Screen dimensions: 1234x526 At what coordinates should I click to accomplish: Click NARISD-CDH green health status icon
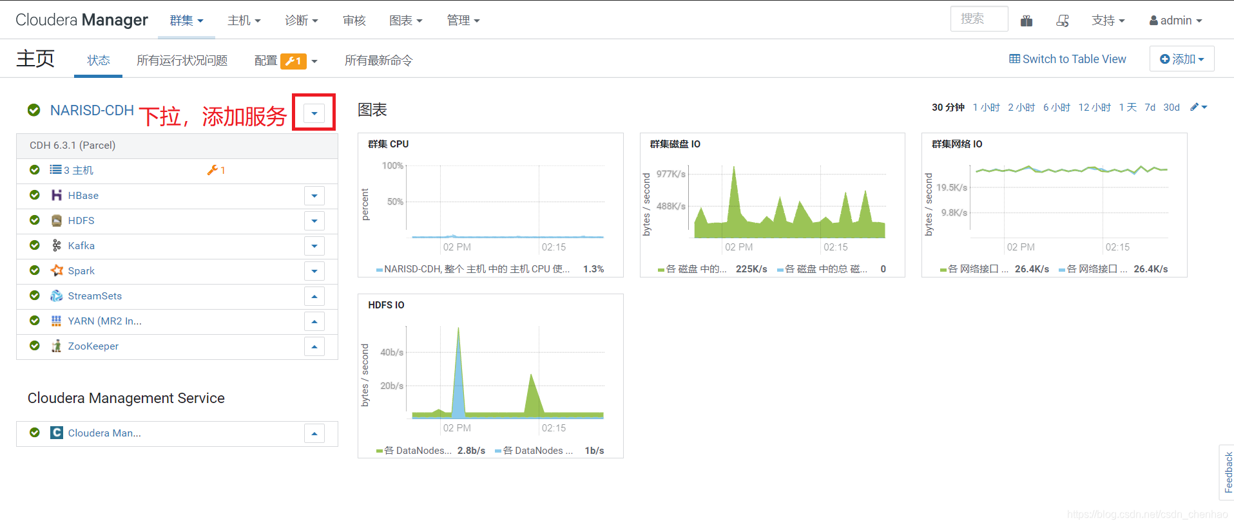coord(34,110)
